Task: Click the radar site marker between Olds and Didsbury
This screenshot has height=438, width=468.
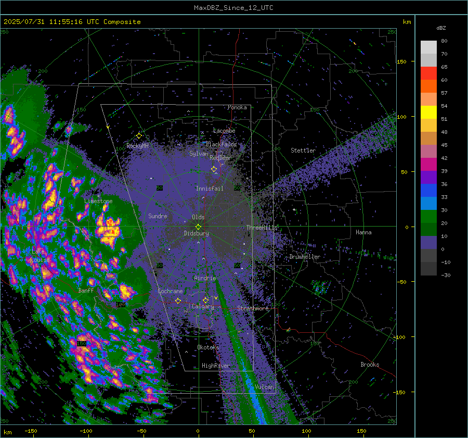Action: [x=198, y=227]
